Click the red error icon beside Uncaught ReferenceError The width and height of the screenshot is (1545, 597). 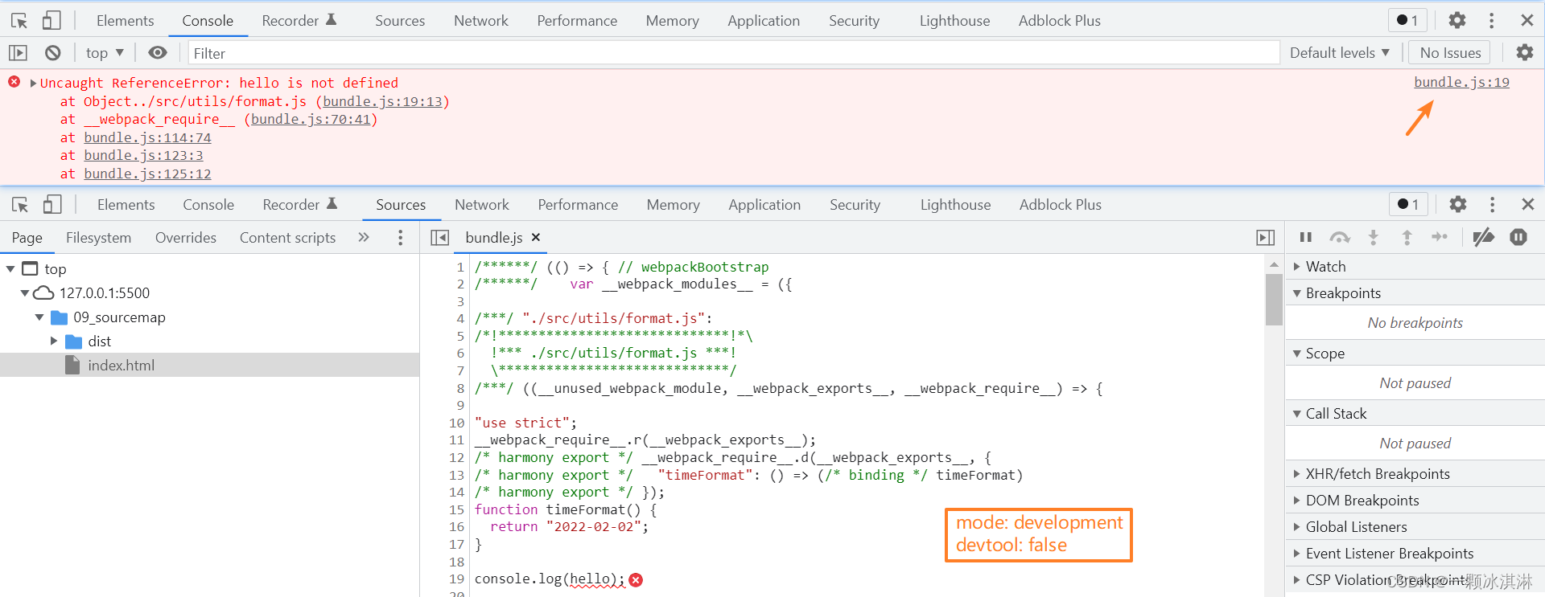tap(14, 82)
